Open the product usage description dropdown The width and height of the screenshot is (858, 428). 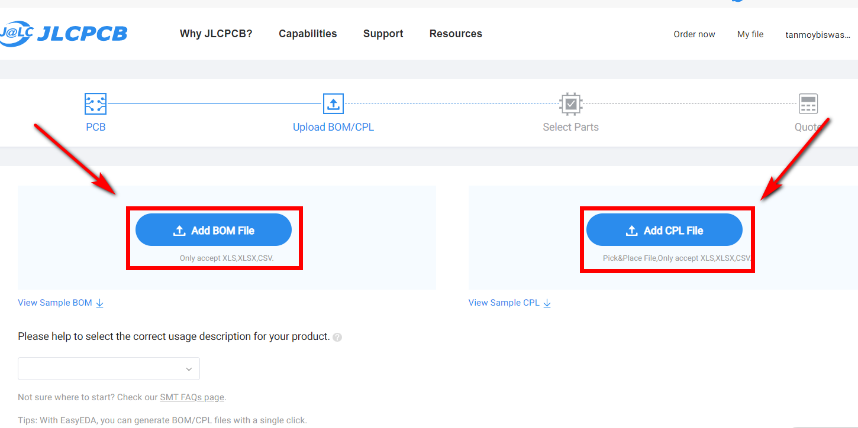109,368
